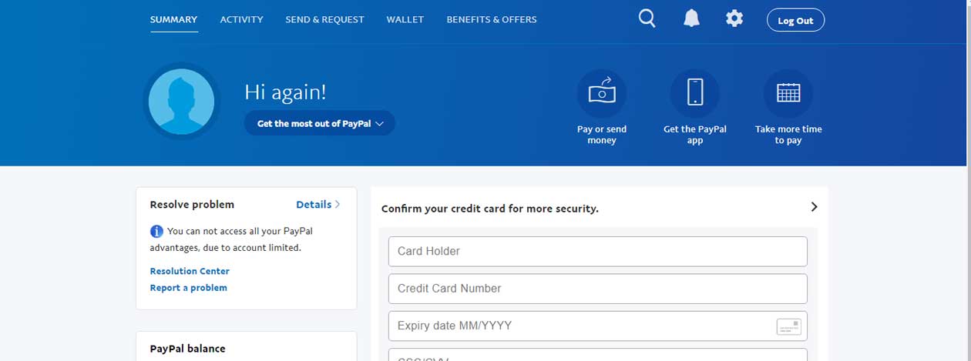Click into the Credit Card Number field
The width and height of the screenshot is (971, 361).
click(597, 289)
